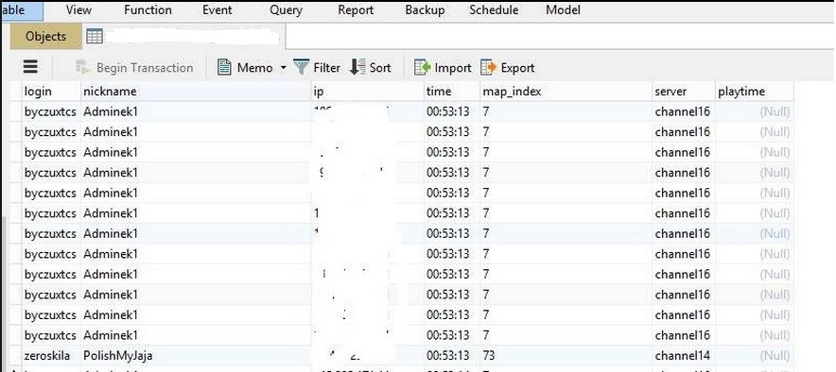
Task: Click the Memo button label
Action: 254,68
